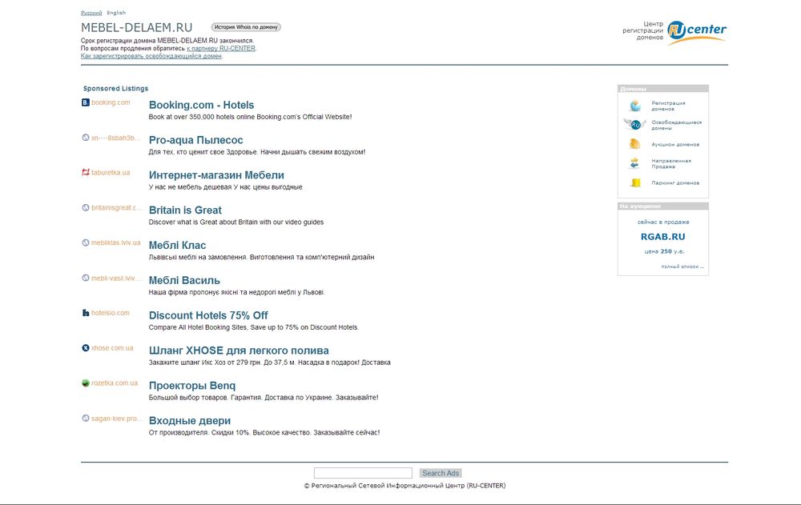The width and height of the screenshot is (801, 505).
Task: Click the mebliklas.lviv.ua domain text
Action: [x=116, y=242]
